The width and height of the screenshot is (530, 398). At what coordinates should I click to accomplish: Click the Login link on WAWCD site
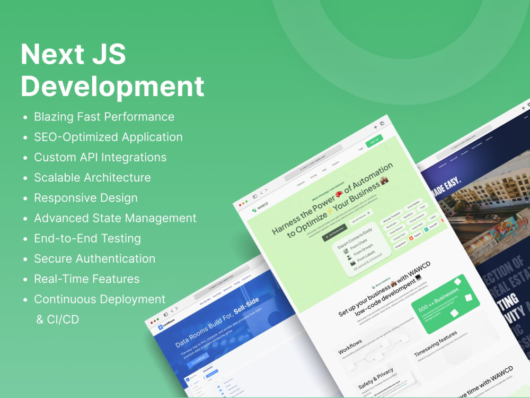(361, 149)
